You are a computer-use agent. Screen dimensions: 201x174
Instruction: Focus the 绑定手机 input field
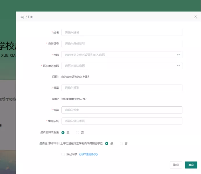click(122, 121)
